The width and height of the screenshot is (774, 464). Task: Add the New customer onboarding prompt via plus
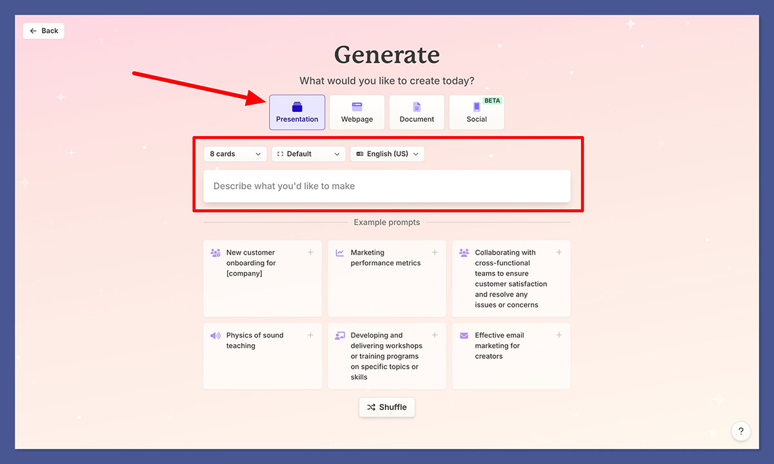pos(310,252)
